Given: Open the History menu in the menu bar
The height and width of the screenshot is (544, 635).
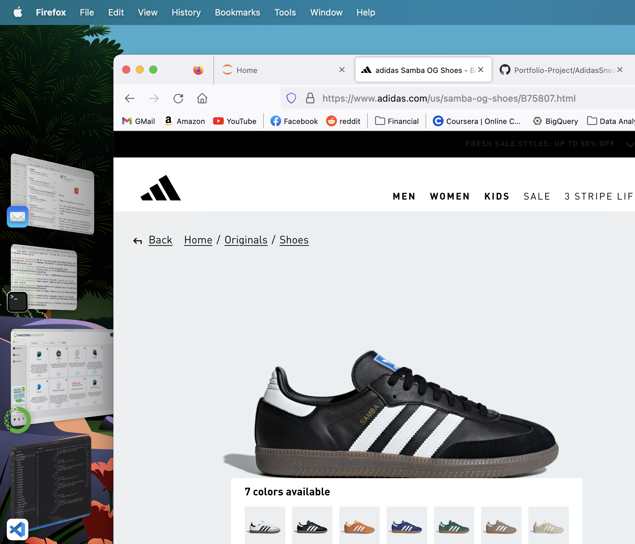Looking at the screenshot, I should pos(186,12).
